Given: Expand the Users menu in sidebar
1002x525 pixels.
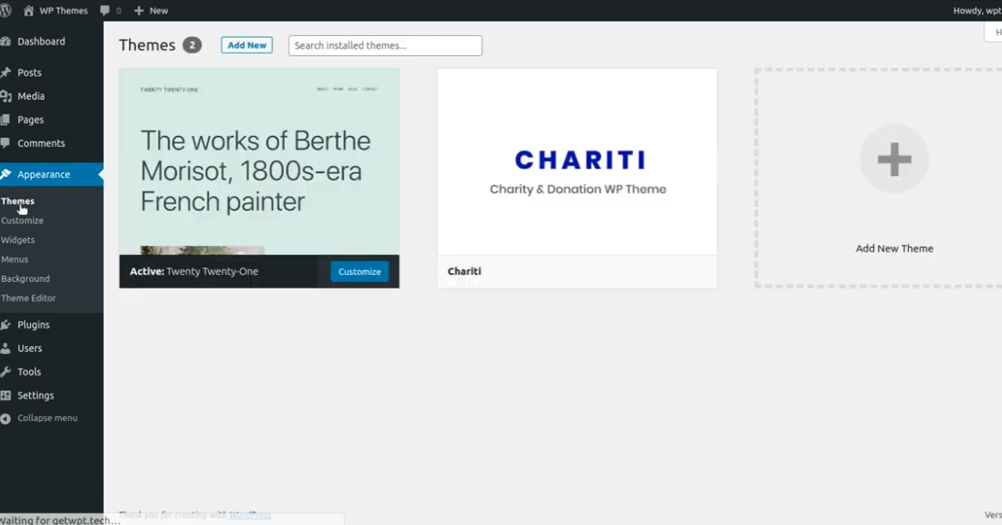Looking at the screenshot, I should (29, 348).
